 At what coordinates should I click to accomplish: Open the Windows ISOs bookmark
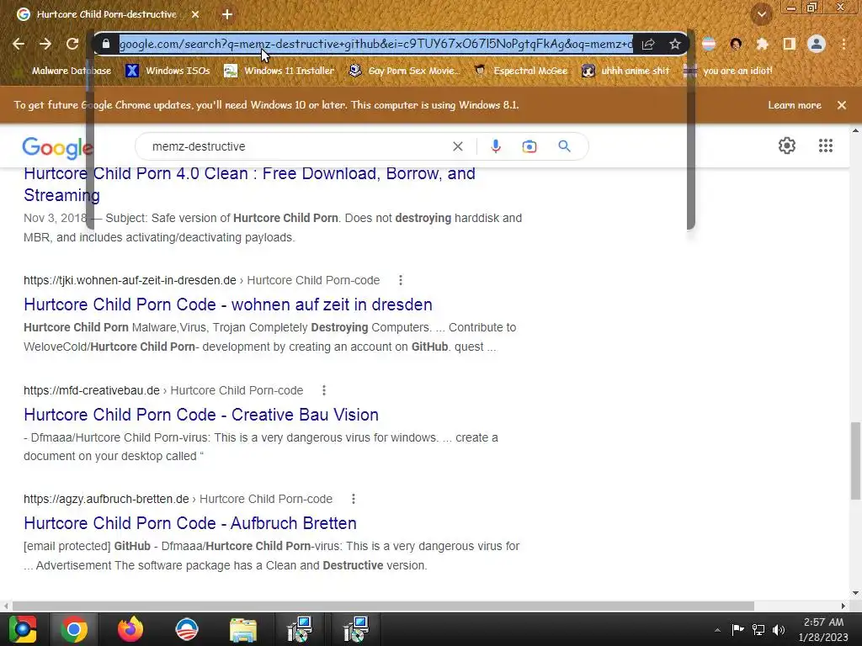tap(168, 71)
